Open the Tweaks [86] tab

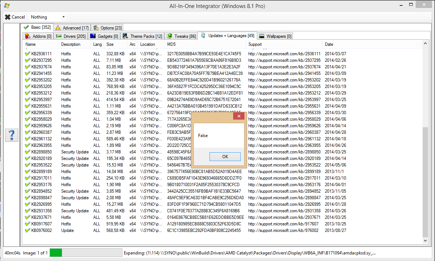tap(181, 36)
